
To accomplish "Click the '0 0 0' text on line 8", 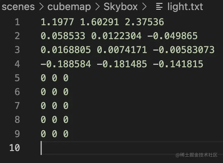I will click(54, 120).
